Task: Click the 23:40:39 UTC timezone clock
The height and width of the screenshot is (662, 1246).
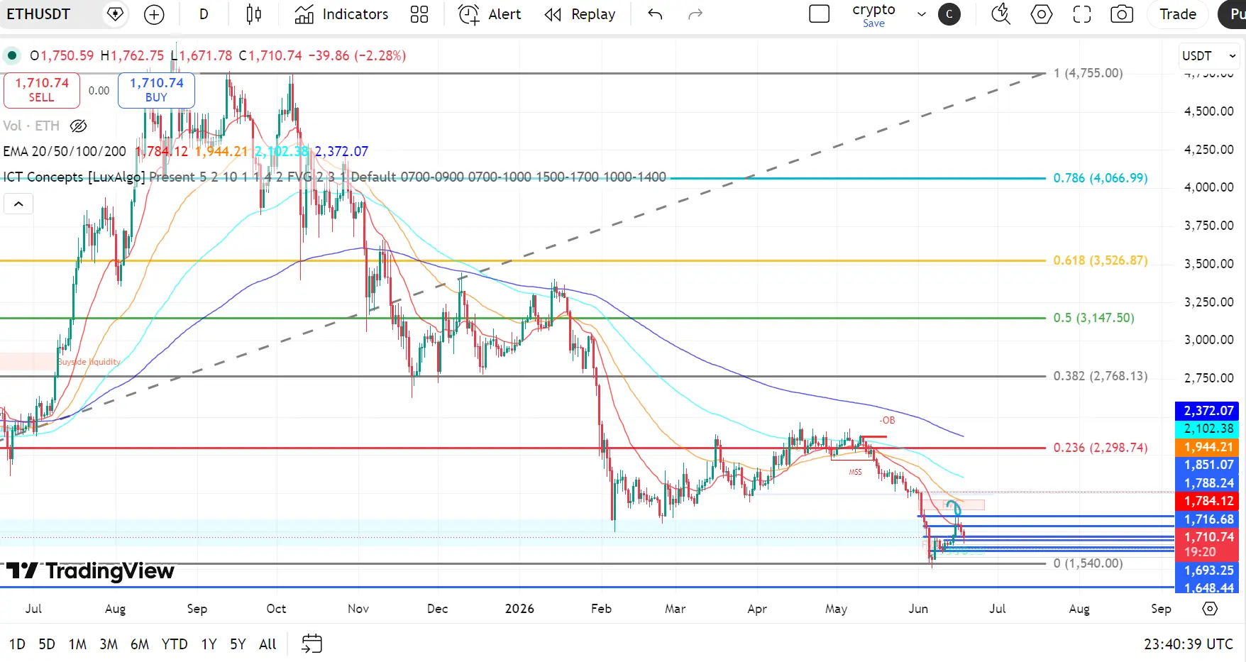Action: coord(1189,644)
